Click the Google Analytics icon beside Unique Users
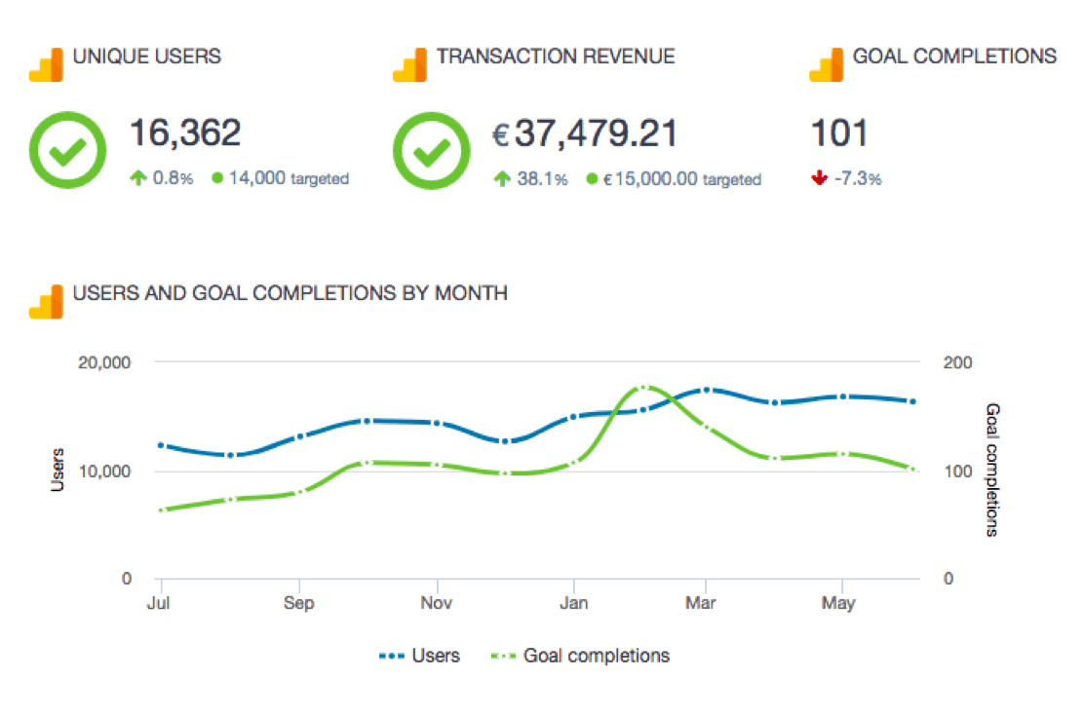Image resolution: width=1084 pixels, height=717 pixels. pyautogui.click(x=46, y=64)
